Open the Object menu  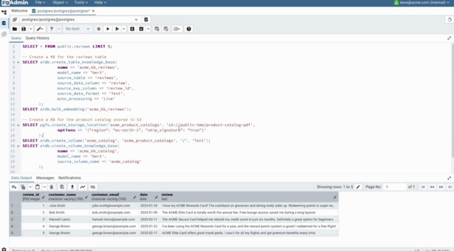pos(60,3)
